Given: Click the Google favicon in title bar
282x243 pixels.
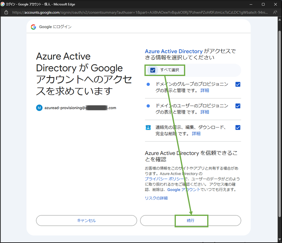Looking at the screenshot, I should 2,4.
